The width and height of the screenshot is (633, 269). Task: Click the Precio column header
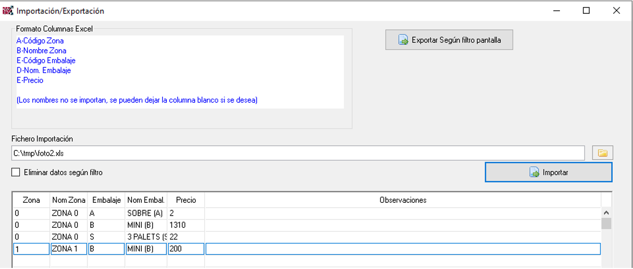(186, 200)
